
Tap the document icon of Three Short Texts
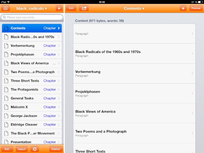(x=6, y=81)
